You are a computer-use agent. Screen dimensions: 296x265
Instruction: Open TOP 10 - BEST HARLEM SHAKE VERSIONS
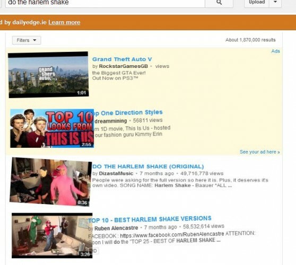150,219
